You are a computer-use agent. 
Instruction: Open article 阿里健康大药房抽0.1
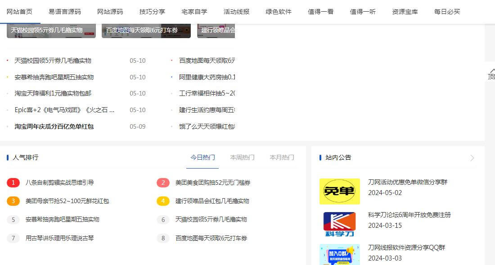coord(207,77)
